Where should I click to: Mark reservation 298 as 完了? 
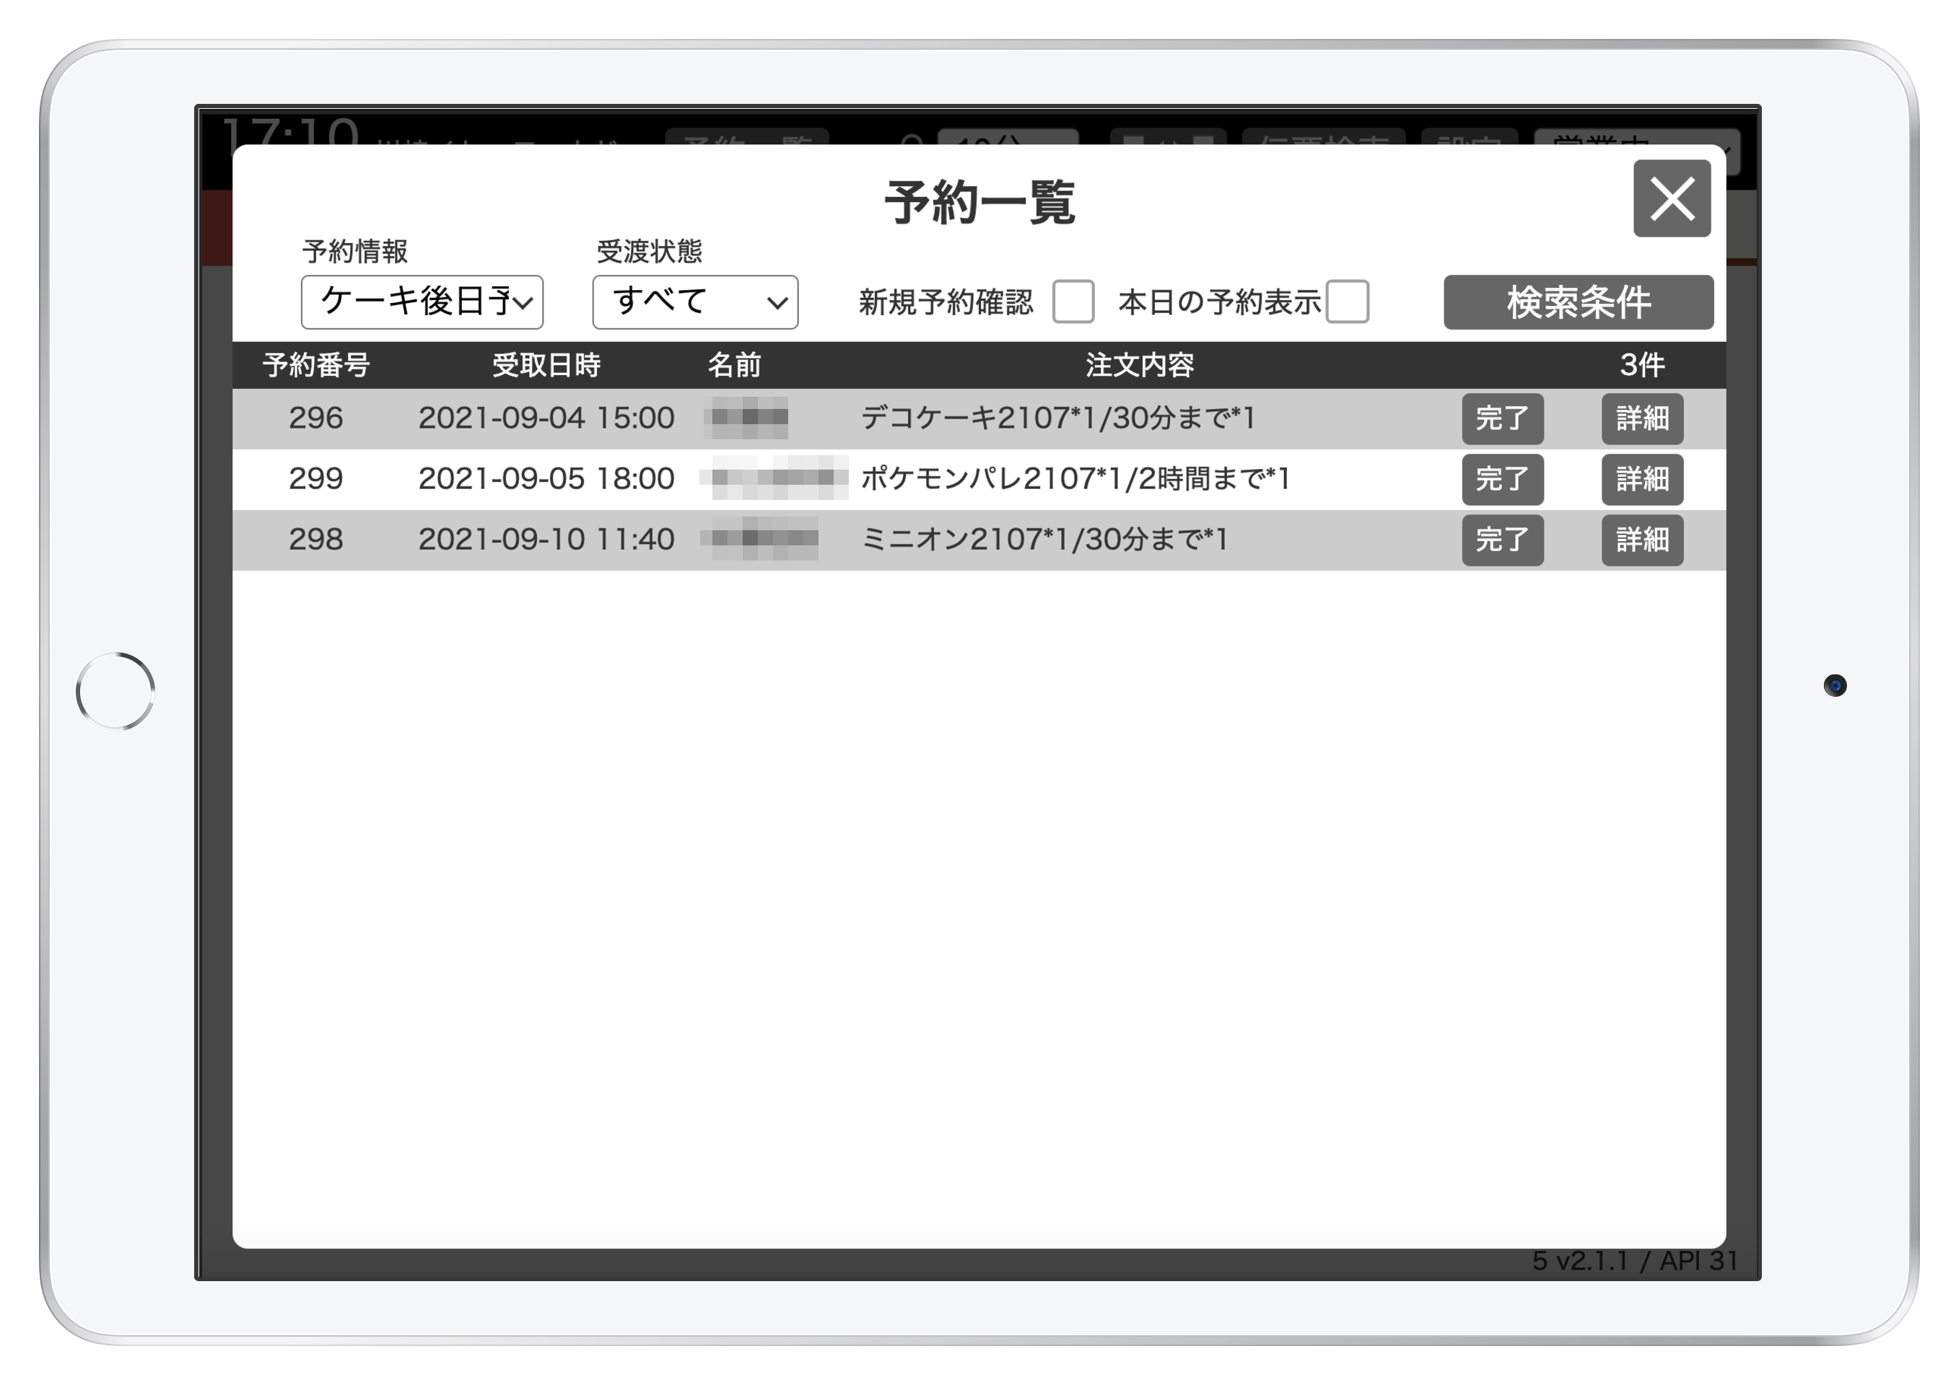pos(1502,540)
